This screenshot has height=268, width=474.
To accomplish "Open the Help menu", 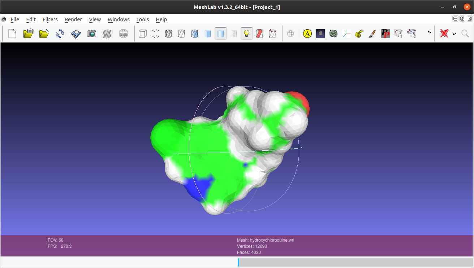I will [x=161, y=19].
